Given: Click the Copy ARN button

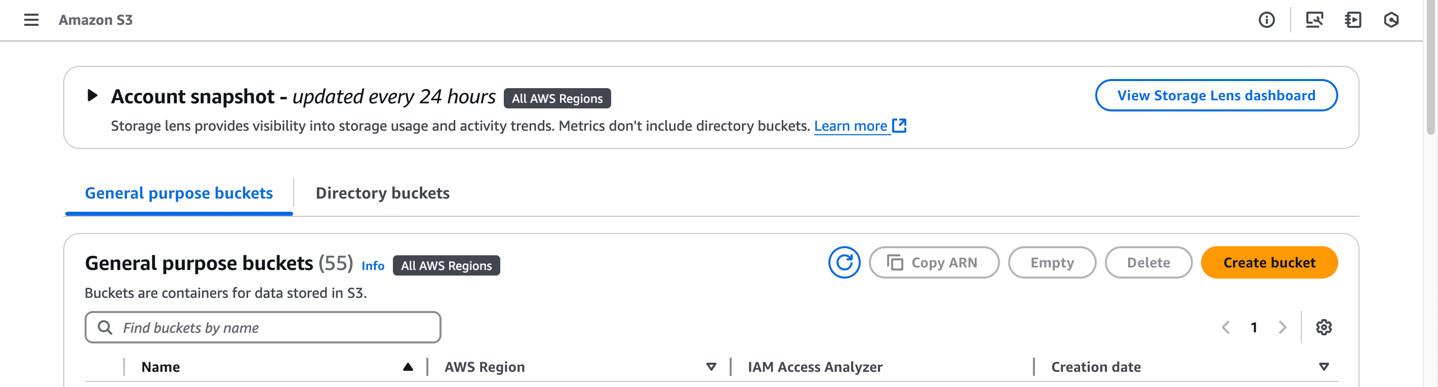Looking at the screenshot, I should click(934, 262).
